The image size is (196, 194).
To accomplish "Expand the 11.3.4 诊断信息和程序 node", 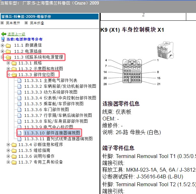I will (x=8, y=144).
